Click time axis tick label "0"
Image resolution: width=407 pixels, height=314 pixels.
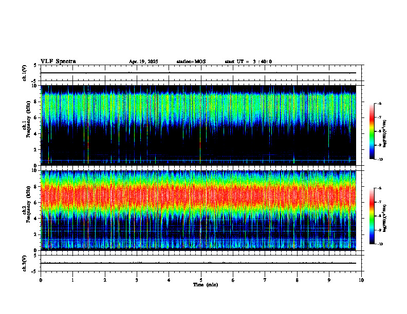point(41,280)
